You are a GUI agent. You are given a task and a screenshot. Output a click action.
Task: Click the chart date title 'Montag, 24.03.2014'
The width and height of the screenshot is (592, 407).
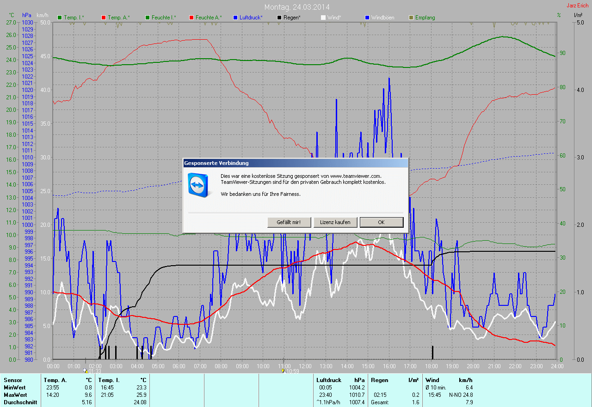(296, 7)
